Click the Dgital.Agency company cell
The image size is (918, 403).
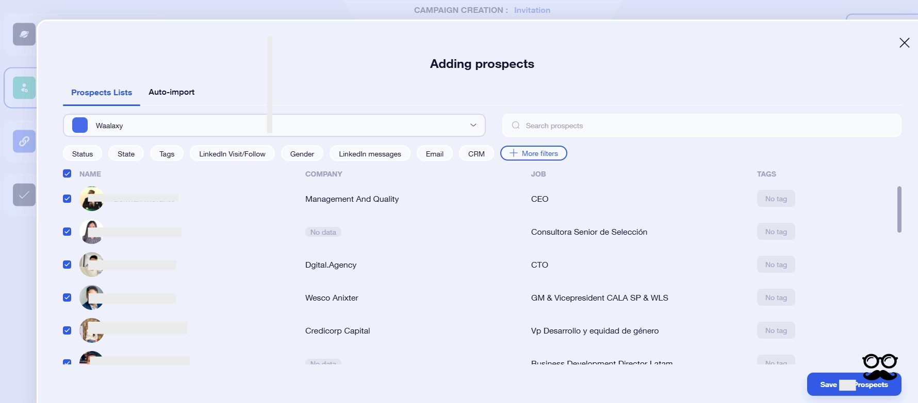click(x=331, y=265)
